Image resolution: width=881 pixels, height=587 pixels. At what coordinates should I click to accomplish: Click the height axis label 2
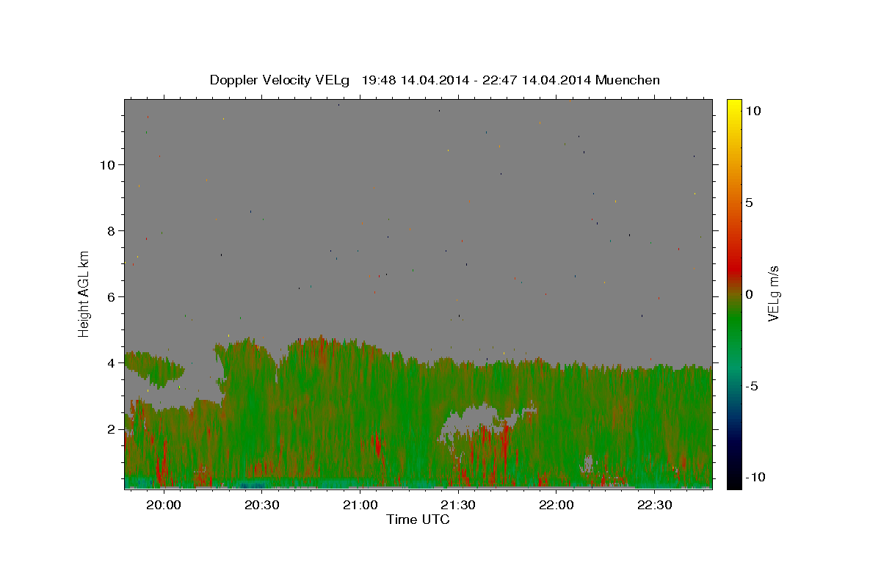click(112, 429)
